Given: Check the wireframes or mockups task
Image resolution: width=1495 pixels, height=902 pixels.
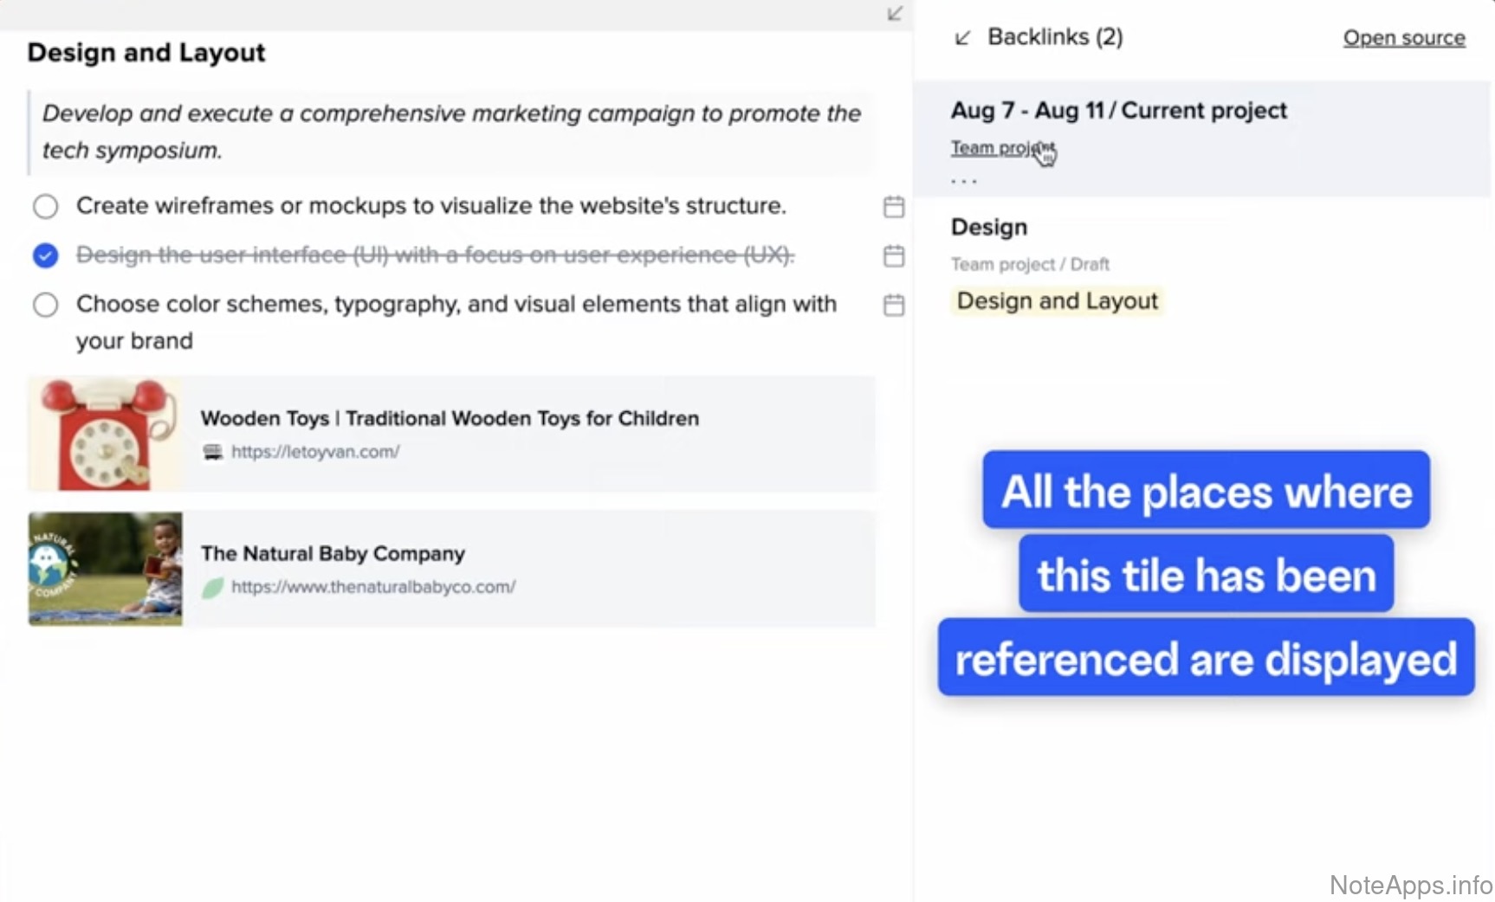Looking at the screenshot, I should pos(46,207).
